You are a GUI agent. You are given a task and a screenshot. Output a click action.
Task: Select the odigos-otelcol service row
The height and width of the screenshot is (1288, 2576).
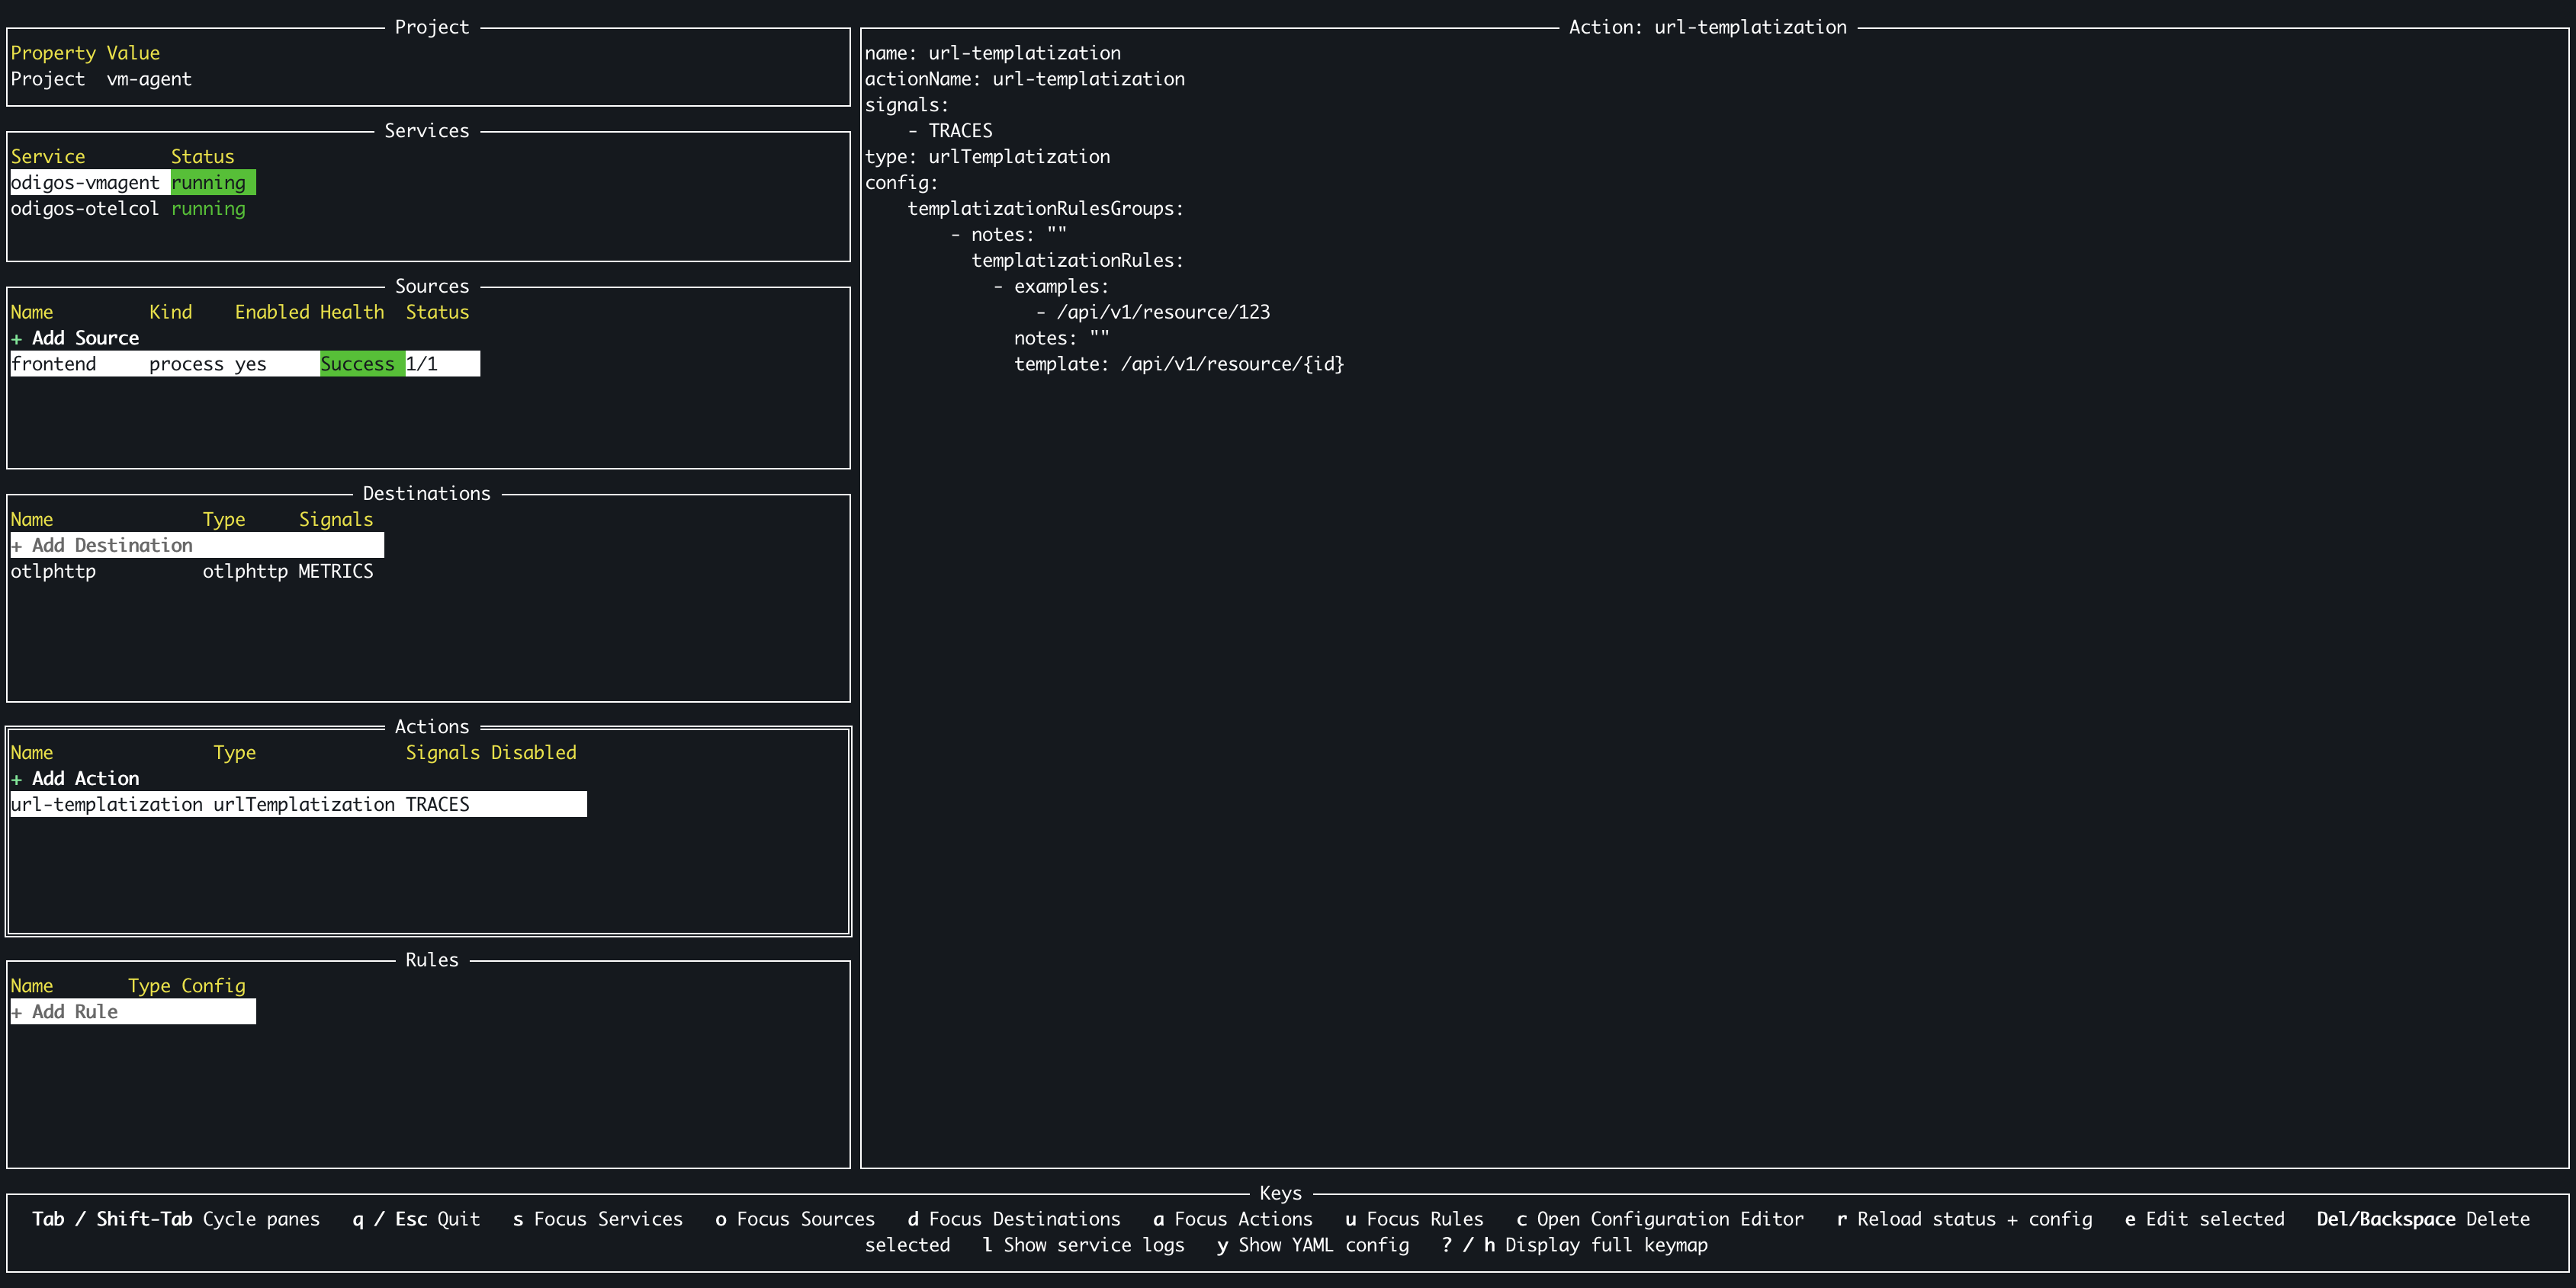pyautogui.click(x=85, y=209)
